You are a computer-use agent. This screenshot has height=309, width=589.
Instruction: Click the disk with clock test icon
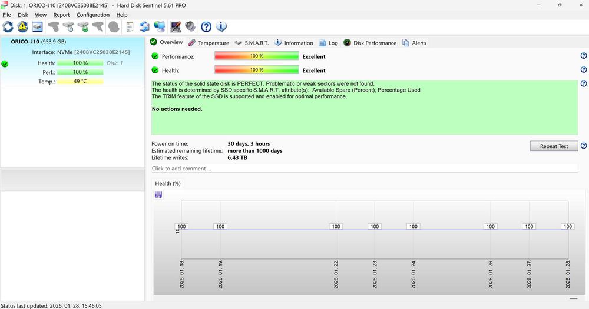(x=68, y=26)
